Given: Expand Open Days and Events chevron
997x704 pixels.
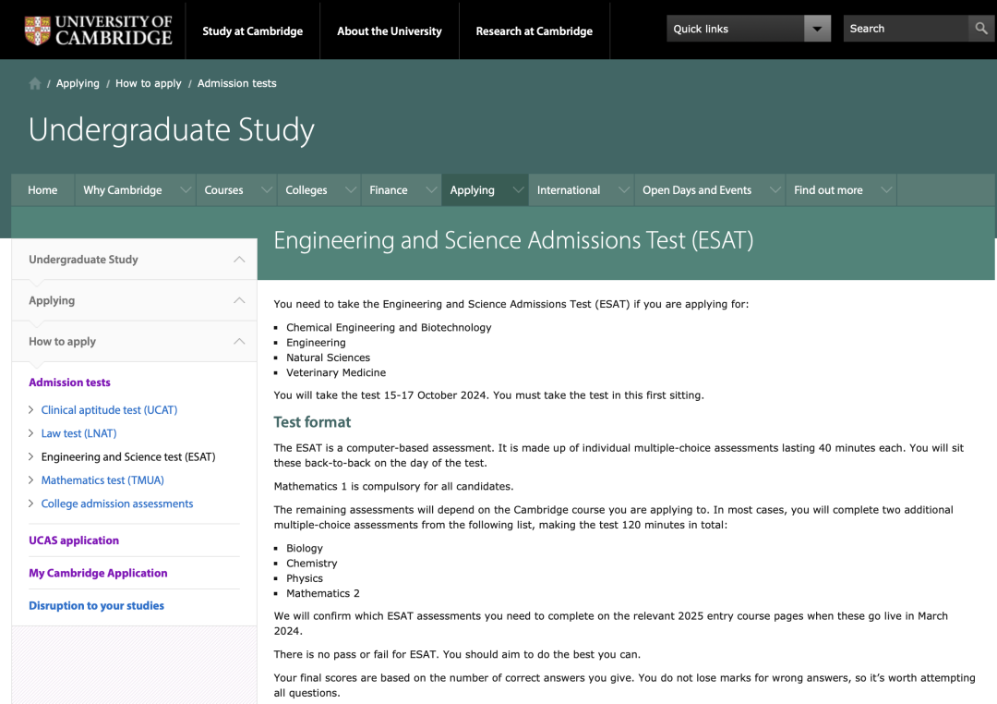Looking at the screenshot, I should [x=775, y=189].
